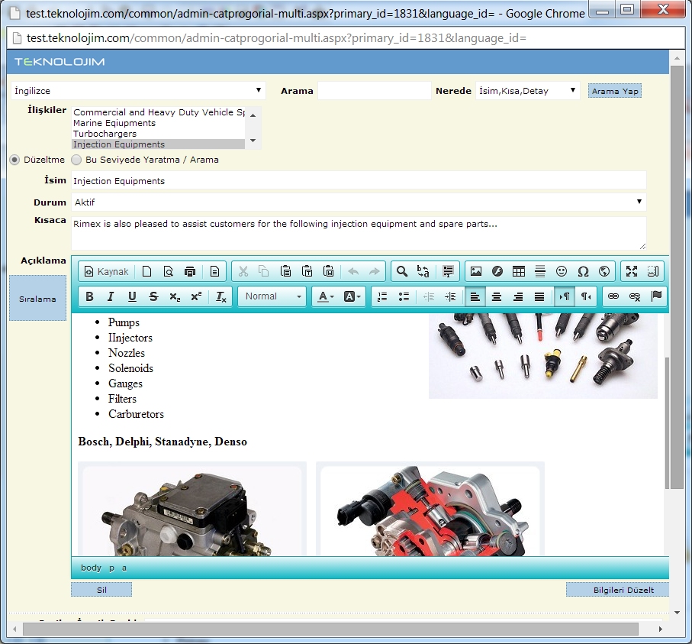This screenshot has height=644, width=692.
Task: Open the text color picker
Action: (326, 296)
